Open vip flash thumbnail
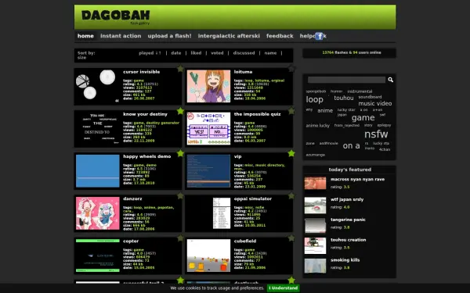 (208, 170)
